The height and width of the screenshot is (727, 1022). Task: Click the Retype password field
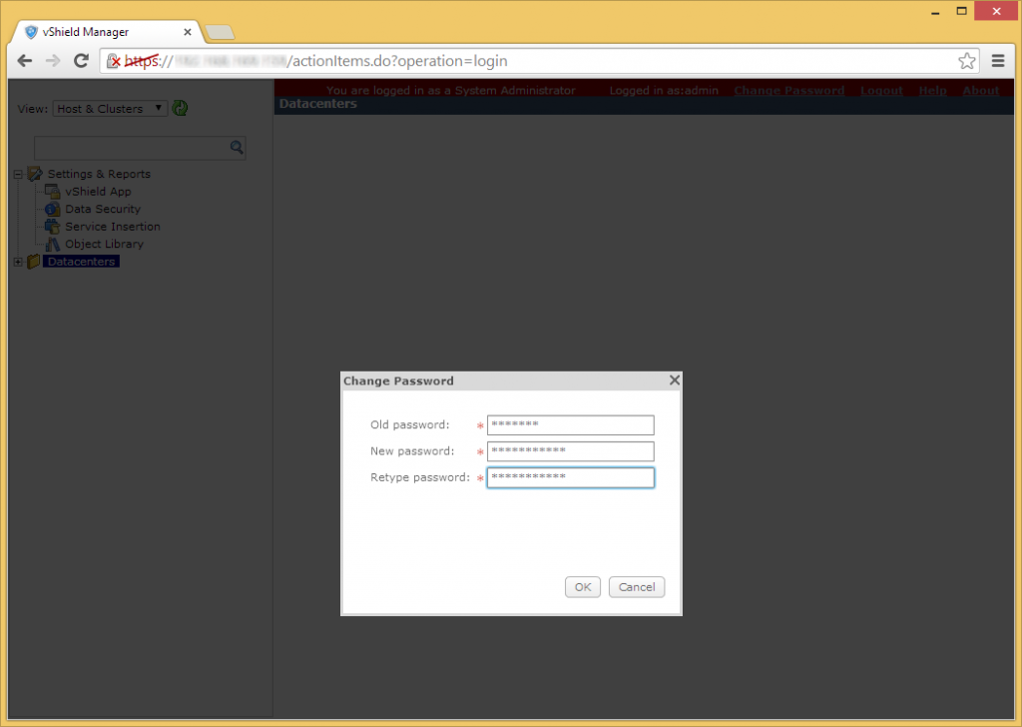tap(570, 477)
